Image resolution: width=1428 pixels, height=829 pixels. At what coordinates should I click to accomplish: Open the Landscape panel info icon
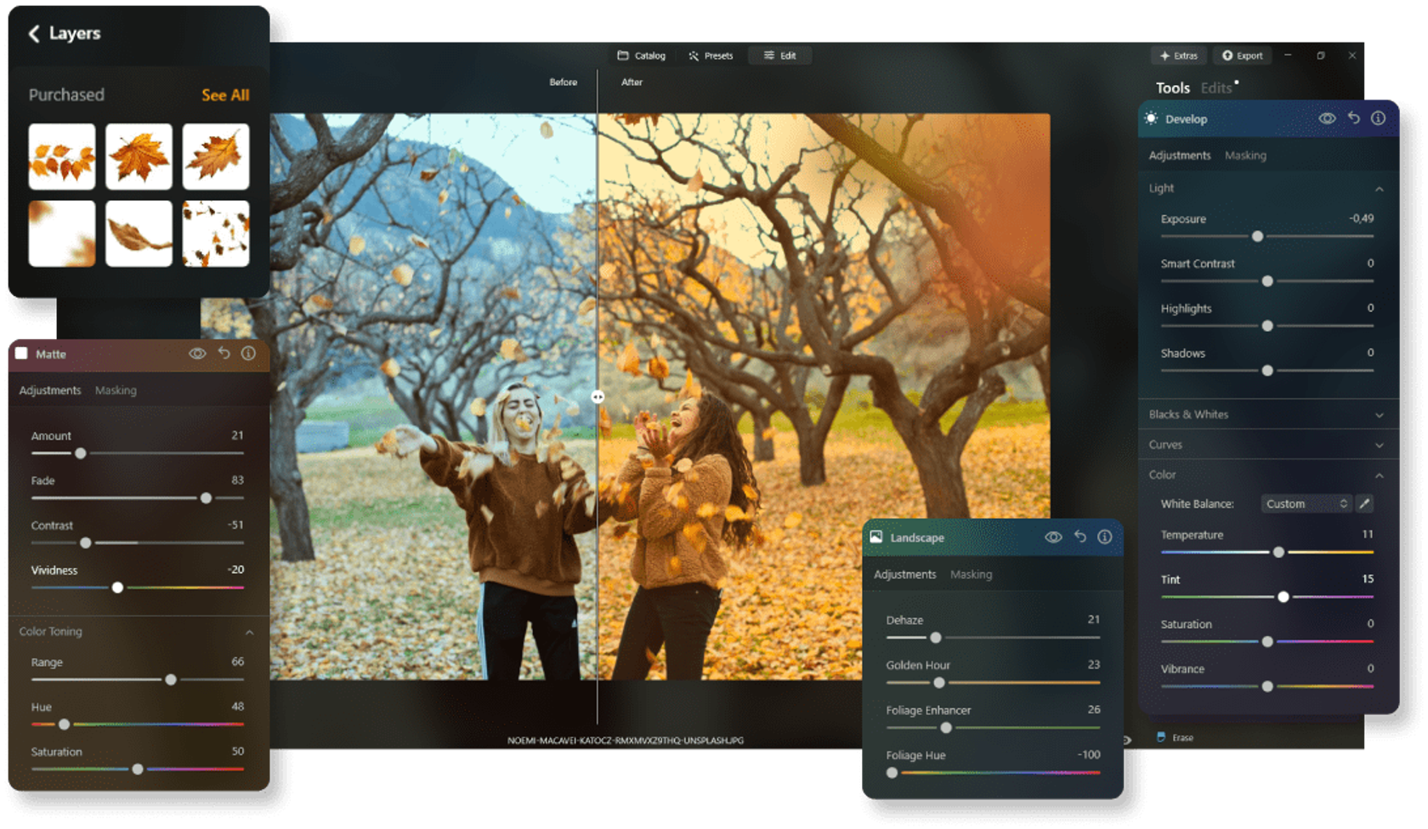1105,537
